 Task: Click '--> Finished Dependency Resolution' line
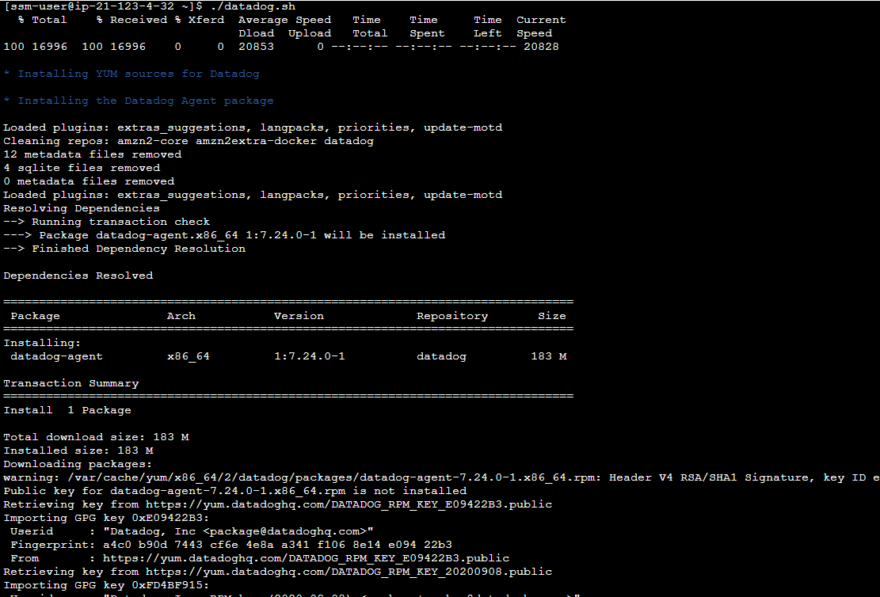124,249
